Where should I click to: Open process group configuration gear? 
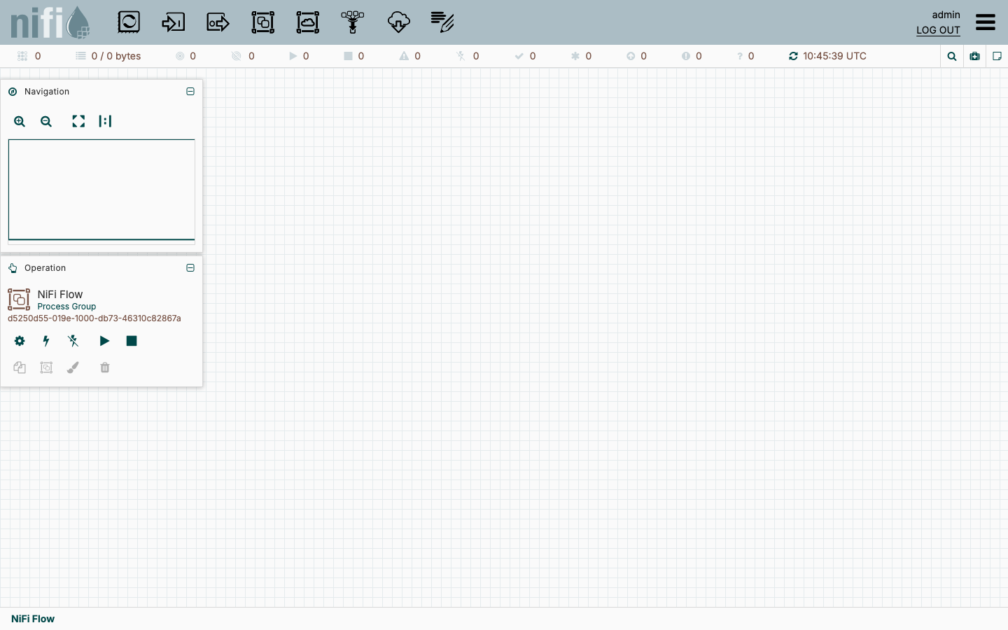pos(20,341)
